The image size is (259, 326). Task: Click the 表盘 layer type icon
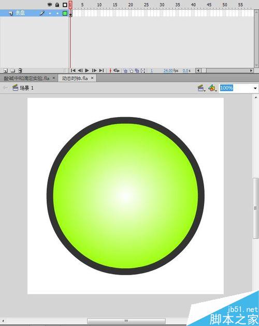click(x=10, y=13)
